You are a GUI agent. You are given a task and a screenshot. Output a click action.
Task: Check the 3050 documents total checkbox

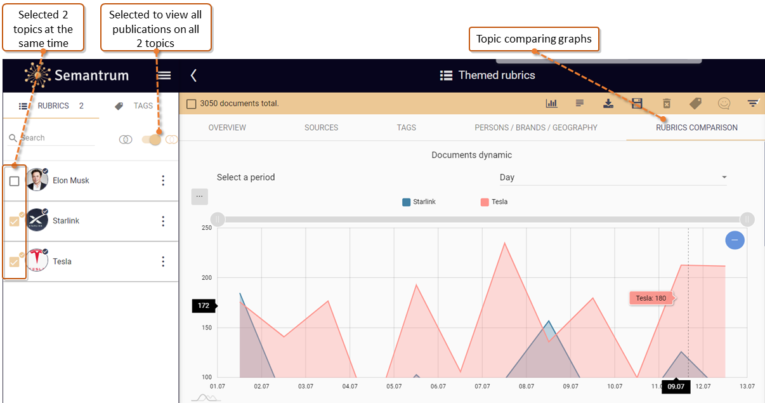(191, 103)
